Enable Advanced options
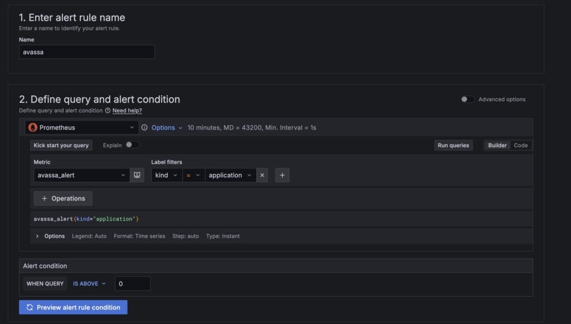Image resolution: width=571 pixels, height=324 pixels. (467, 99)
